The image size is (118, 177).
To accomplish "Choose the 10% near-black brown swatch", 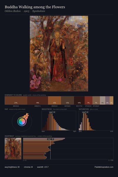I will point(79,100).
